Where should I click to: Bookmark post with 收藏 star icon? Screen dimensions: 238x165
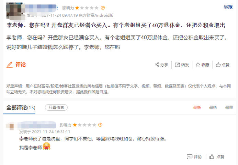[x=203, y=65]
